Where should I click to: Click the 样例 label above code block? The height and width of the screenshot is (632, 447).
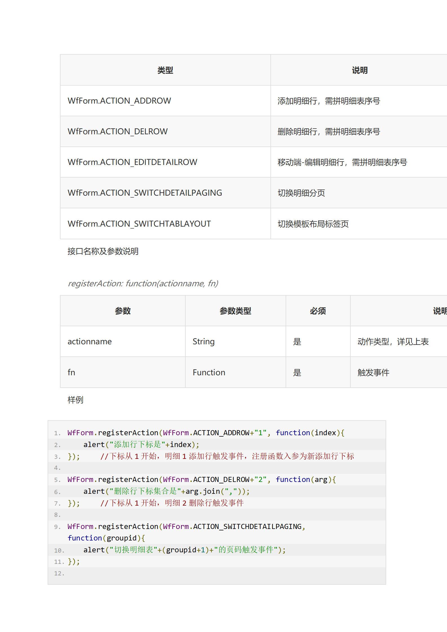(75, 400)
